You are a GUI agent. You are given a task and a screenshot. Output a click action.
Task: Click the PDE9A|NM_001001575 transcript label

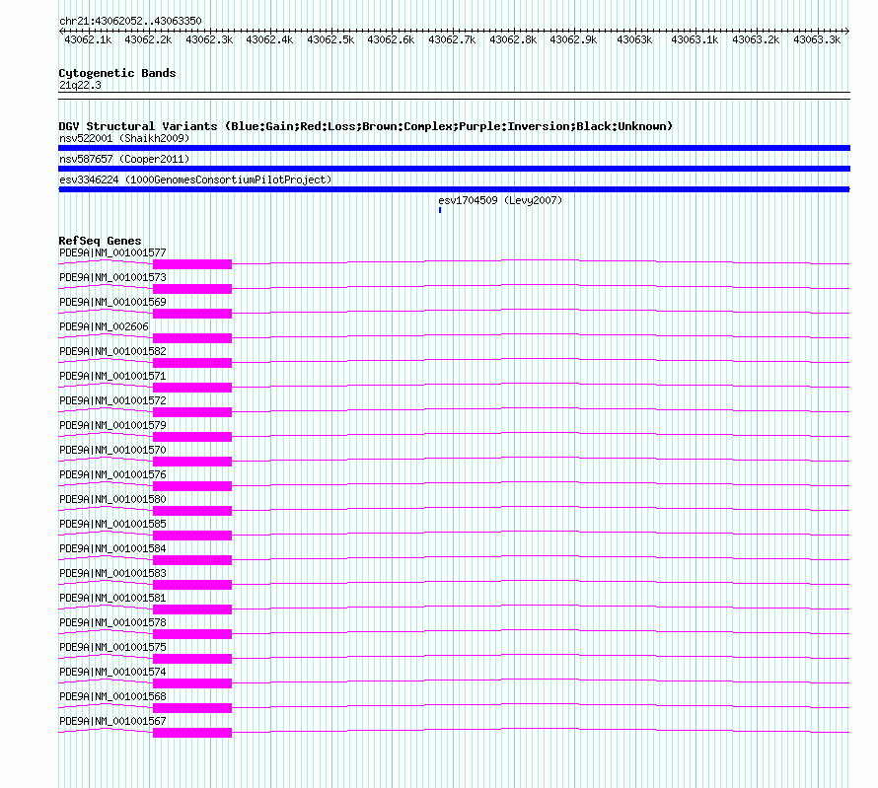pyautogui.click(x=112, y=647)
